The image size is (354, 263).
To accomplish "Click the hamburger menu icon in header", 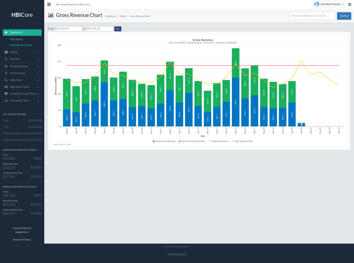I will (x=49, y=4).
